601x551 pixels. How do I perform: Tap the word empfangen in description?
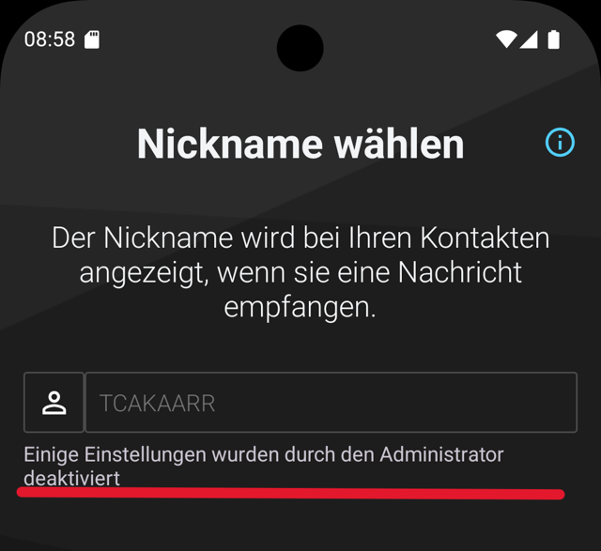coord(300,307)
